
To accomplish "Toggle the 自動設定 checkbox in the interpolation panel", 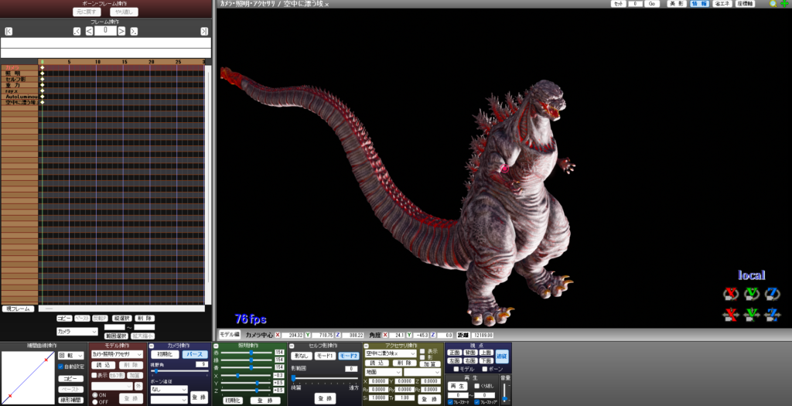I will (61, 367).
